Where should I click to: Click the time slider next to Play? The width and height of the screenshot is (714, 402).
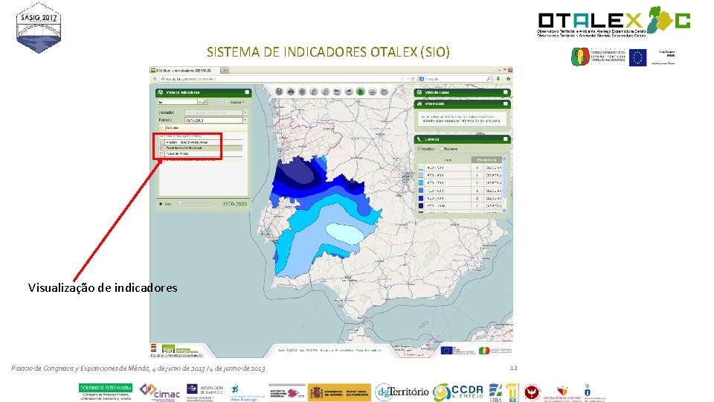pos(196,204)
